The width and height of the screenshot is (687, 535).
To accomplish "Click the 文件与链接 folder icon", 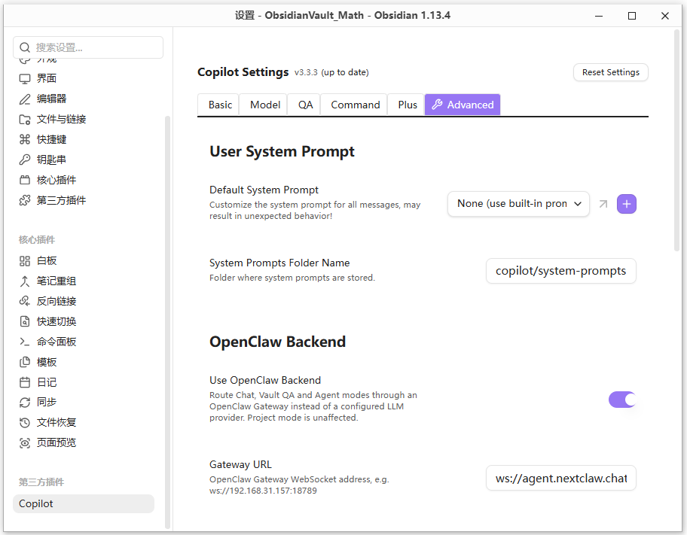I will point(25,120).
